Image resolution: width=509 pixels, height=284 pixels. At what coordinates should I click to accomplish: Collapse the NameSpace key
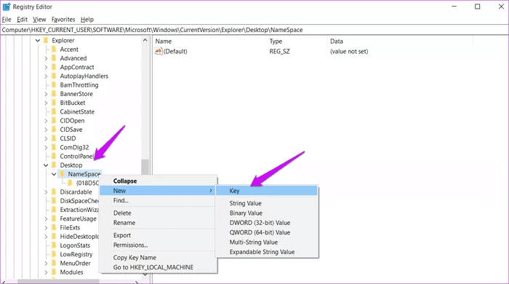coord(54,174)
